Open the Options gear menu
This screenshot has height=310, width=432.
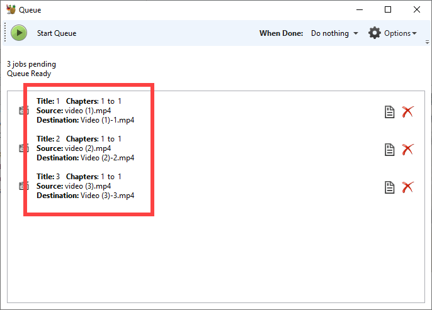coord(392,33)
